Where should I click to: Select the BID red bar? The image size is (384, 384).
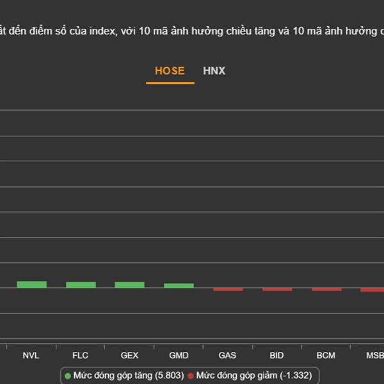coord(277,289)
